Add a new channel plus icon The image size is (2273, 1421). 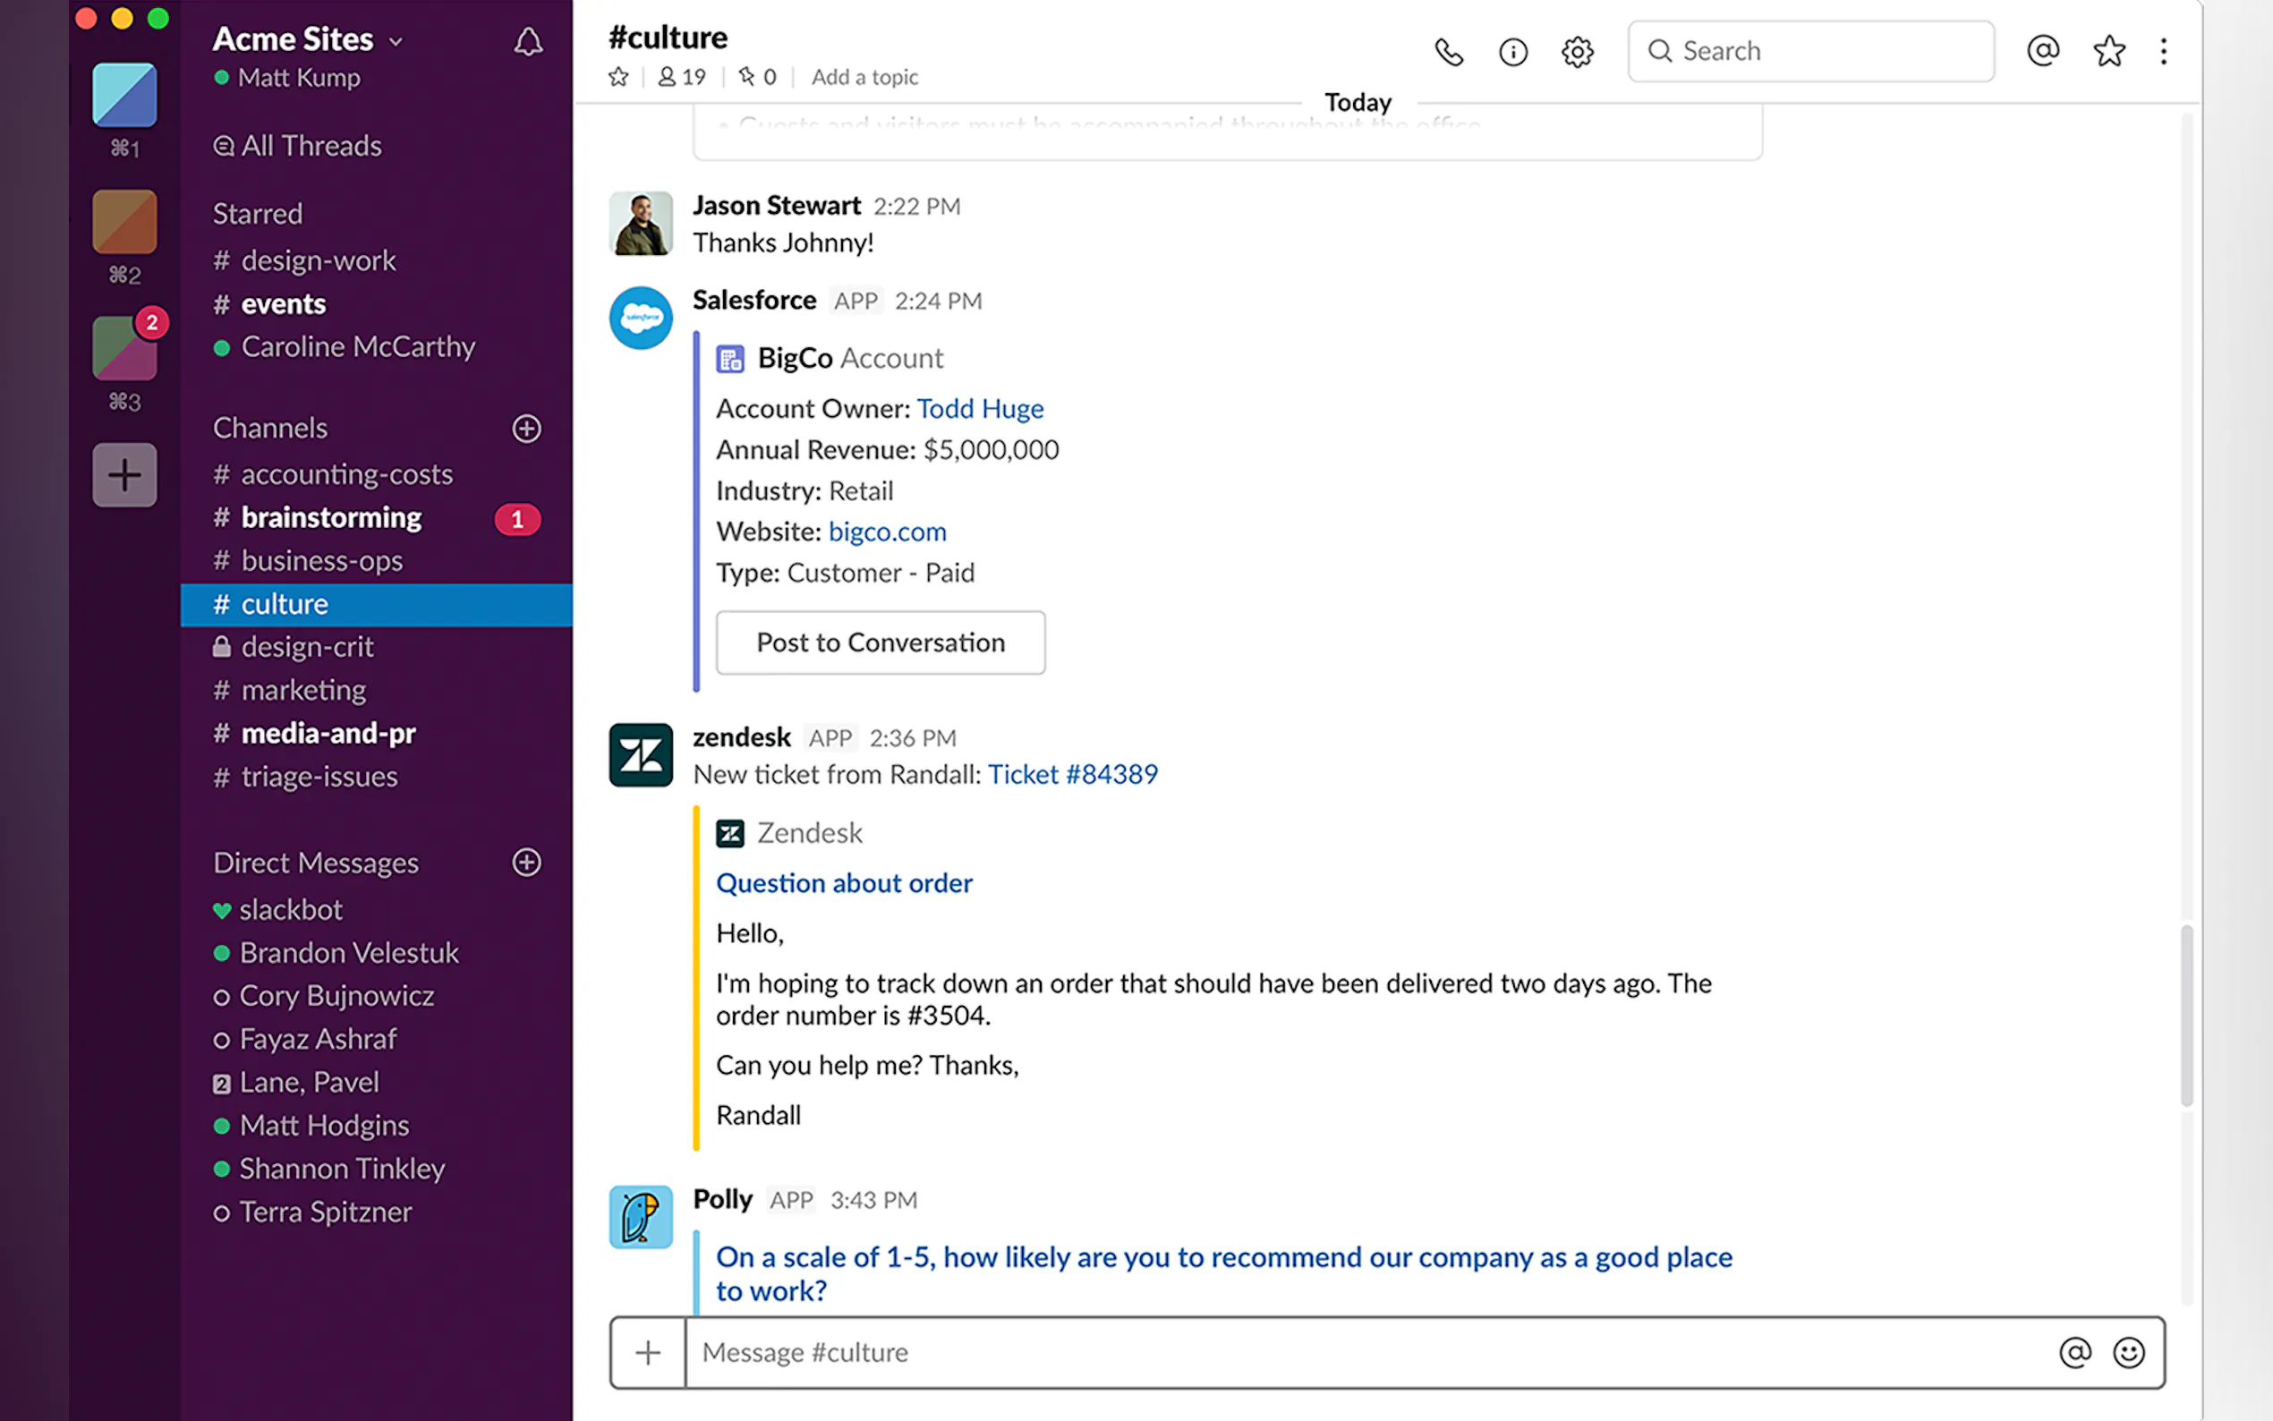point(526,429)
